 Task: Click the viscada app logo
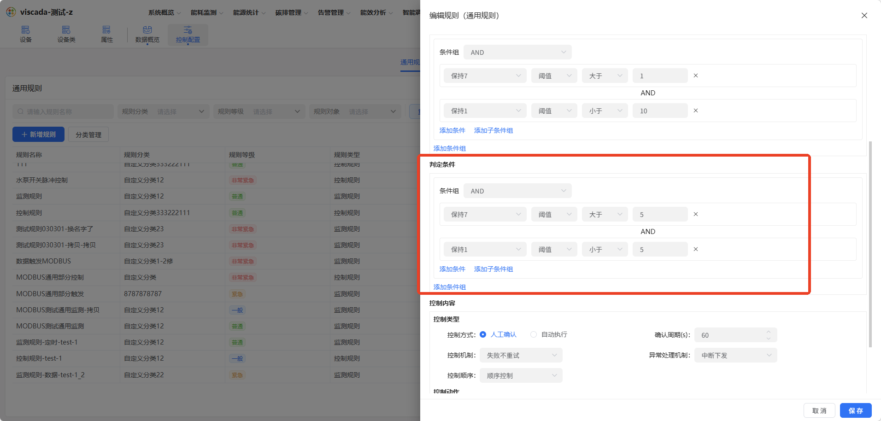coord(11,12)
